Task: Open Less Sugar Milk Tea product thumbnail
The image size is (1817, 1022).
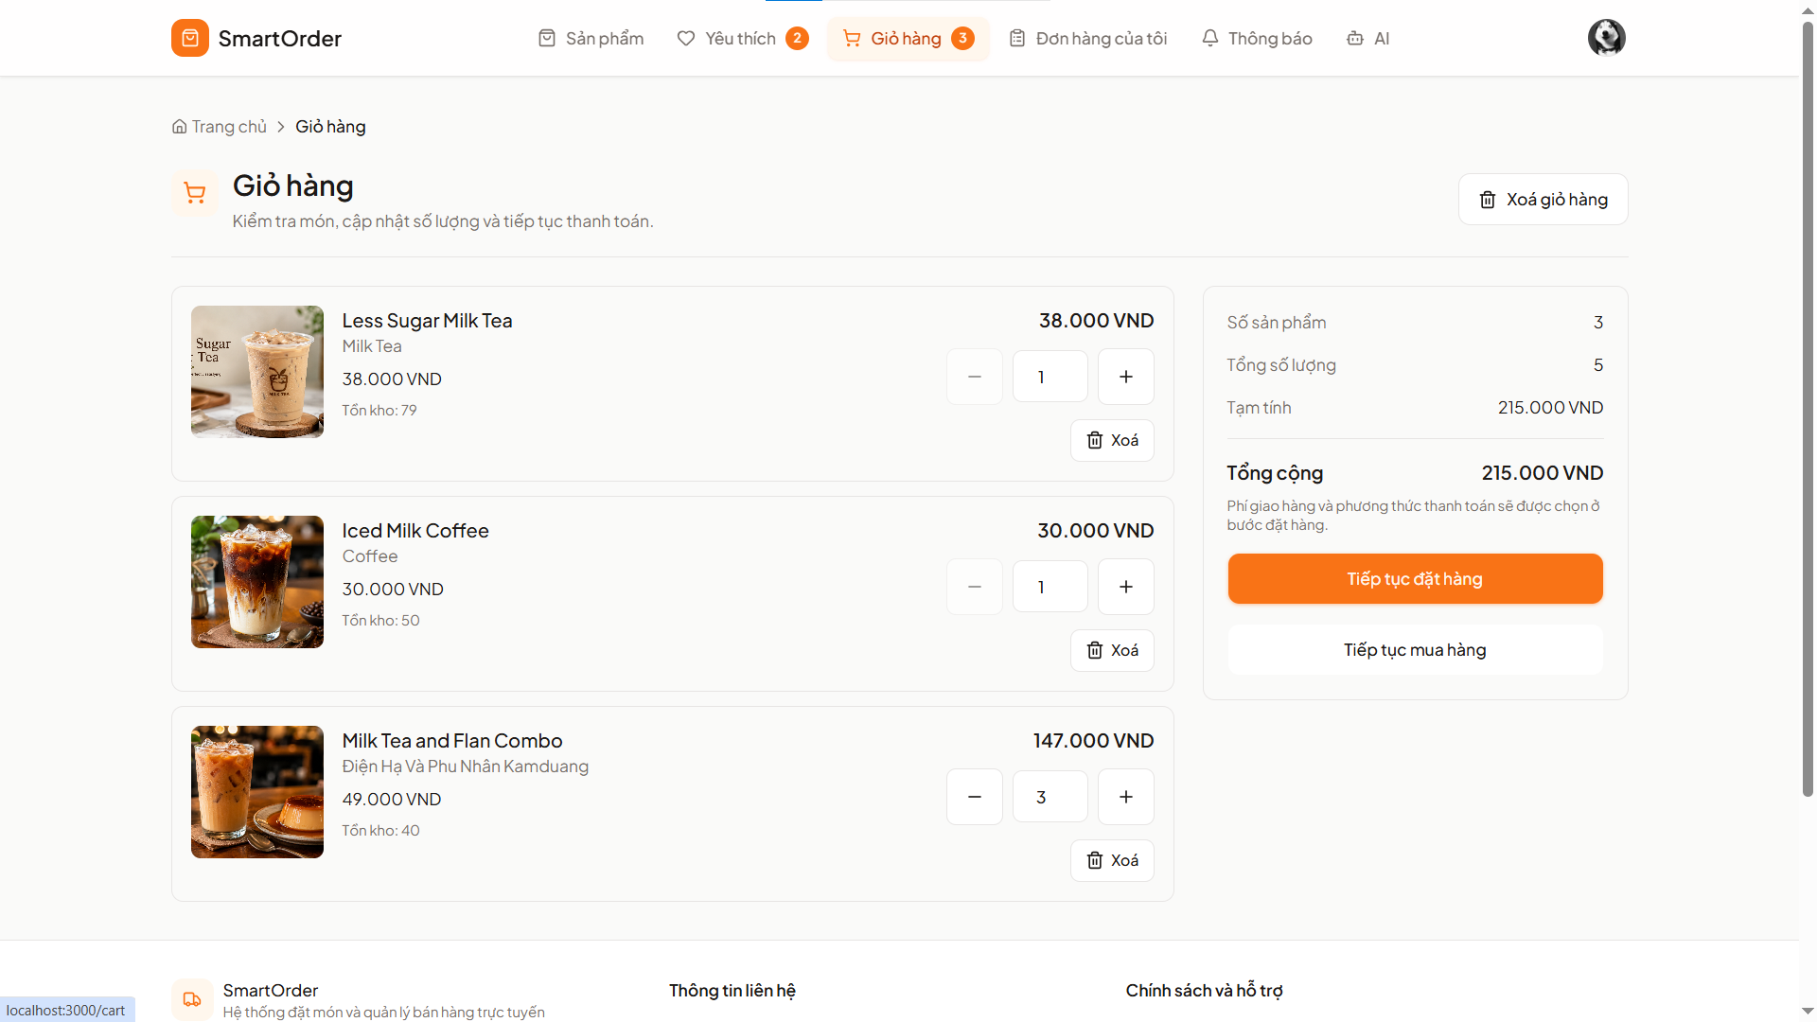Action: coord(256,372)
